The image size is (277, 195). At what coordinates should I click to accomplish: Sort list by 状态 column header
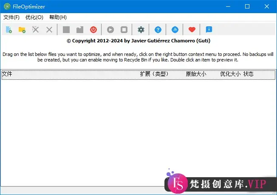[x=249, y=74]
